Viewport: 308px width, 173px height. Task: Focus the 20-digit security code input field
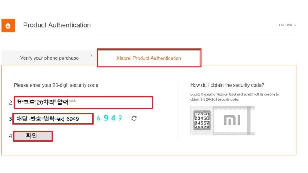(83, 102)
